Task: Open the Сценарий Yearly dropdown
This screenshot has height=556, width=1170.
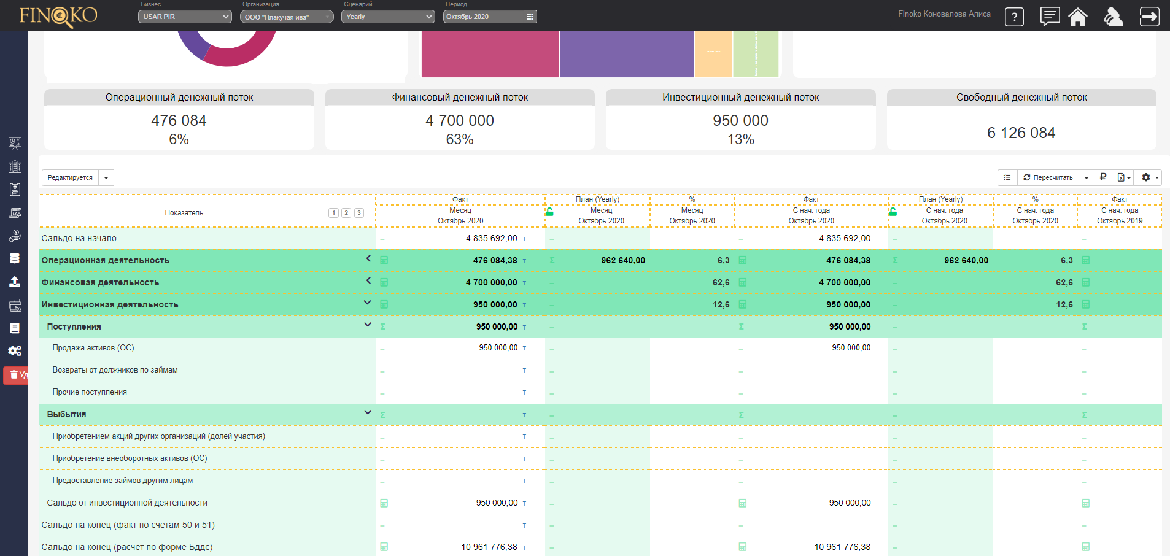Action: [x=389, y=17]
